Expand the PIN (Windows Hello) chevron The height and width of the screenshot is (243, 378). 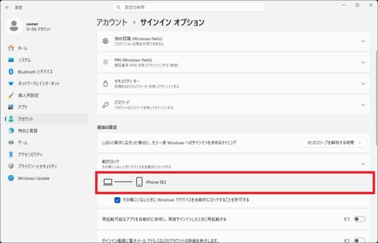[x=363, y=63]
